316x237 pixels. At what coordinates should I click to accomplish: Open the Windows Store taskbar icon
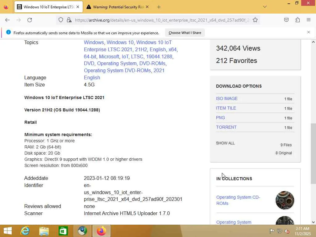point(63,231)
